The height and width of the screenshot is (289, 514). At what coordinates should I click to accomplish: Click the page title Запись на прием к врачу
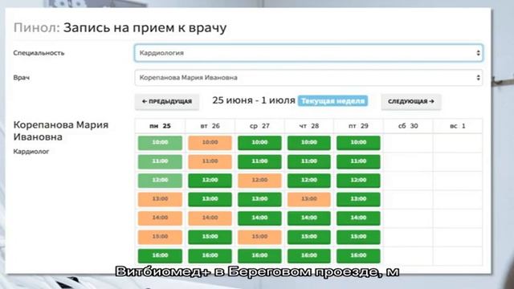point(145,28)
